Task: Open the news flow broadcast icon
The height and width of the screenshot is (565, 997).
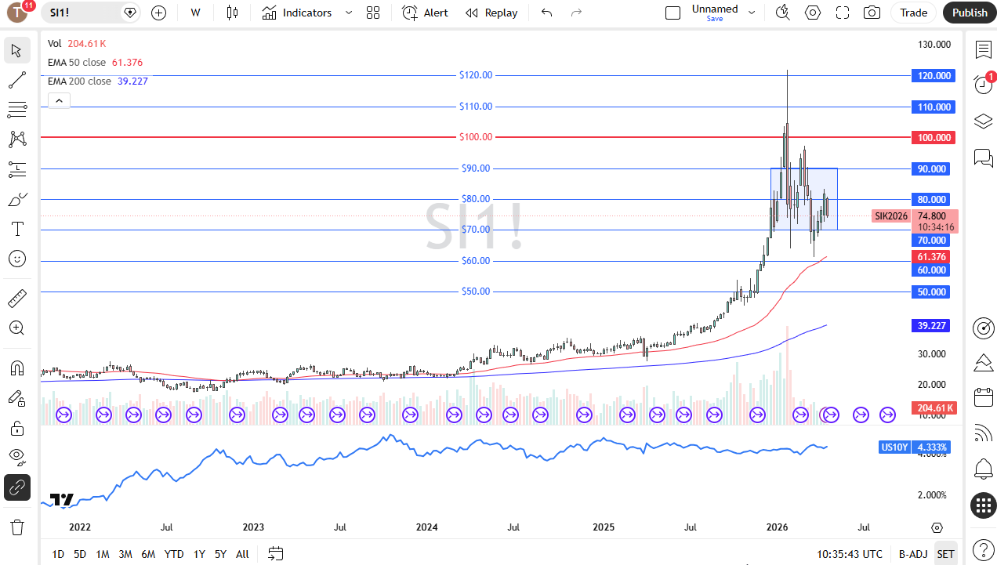Action: pyautogui.click(x=984, y=433)
